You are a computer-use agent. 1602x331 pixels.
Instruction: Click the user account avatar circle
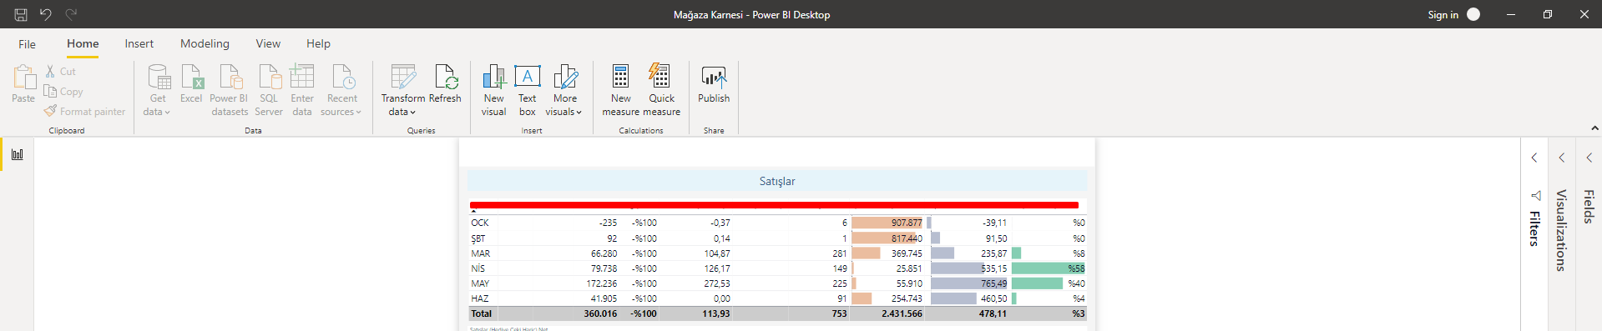point(1473,14)
